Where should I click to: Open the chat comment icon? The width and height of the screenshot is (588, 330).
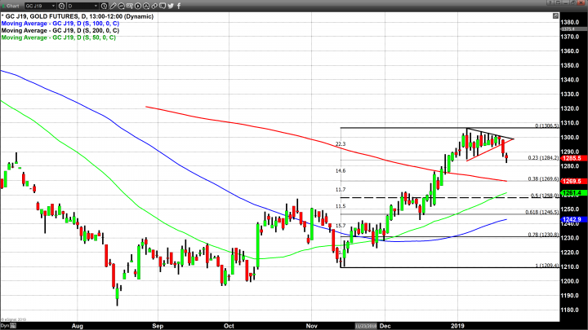(163, 6)
